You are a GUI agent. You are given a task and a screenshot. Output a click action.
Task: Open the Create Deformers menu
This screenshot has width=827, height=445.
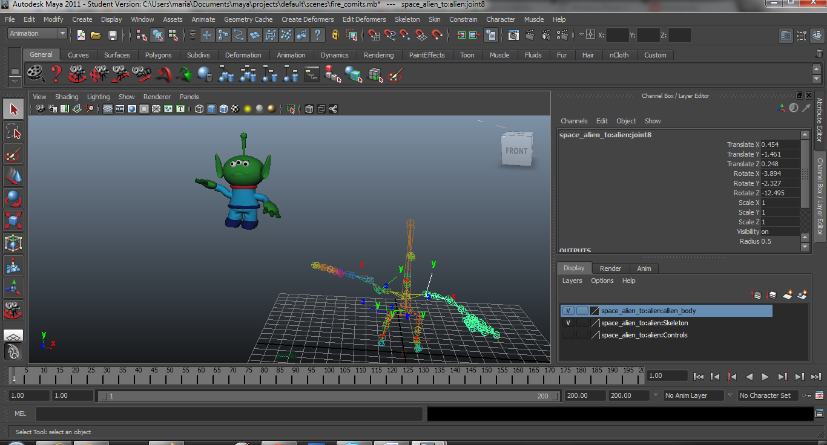point(308,19)
